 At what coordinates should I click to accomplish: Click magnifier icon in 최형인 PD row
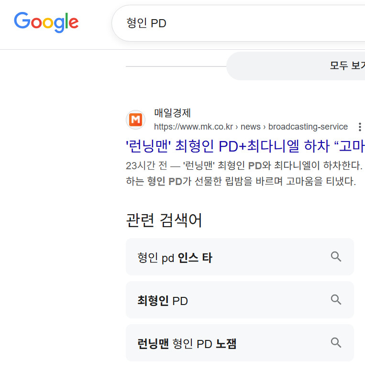pos(336,300)
